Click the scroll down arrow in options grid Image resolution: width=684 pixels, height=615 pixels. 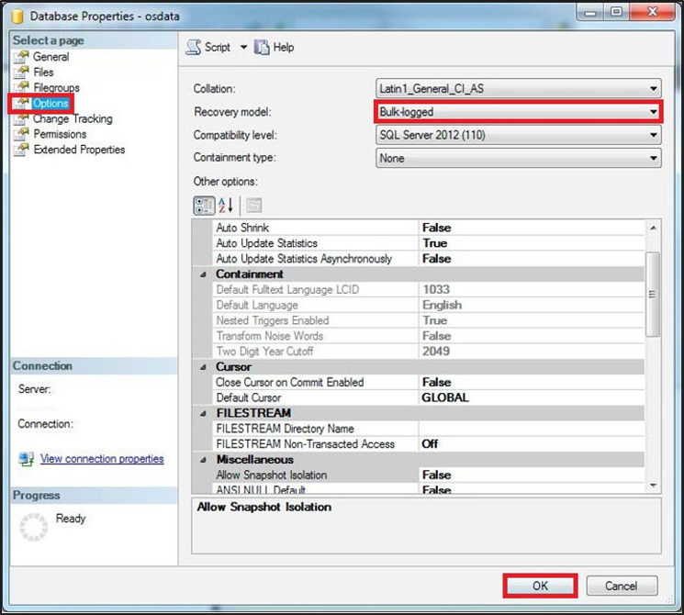653,485
